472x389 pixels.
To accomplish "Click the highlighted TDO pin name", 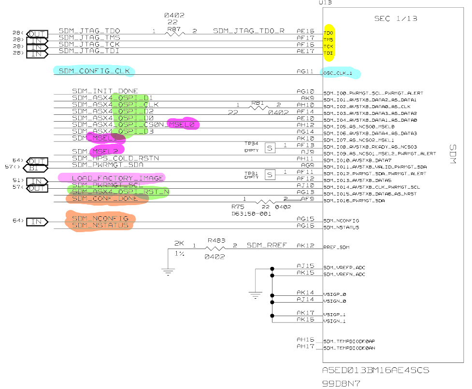I will click(x=329, y=33).
